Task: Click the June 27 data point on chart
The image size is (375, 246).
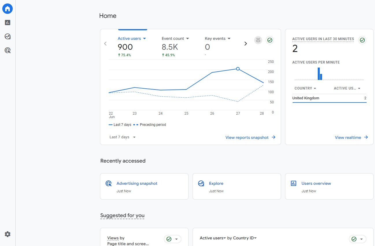Action: (x=238, y=69)
